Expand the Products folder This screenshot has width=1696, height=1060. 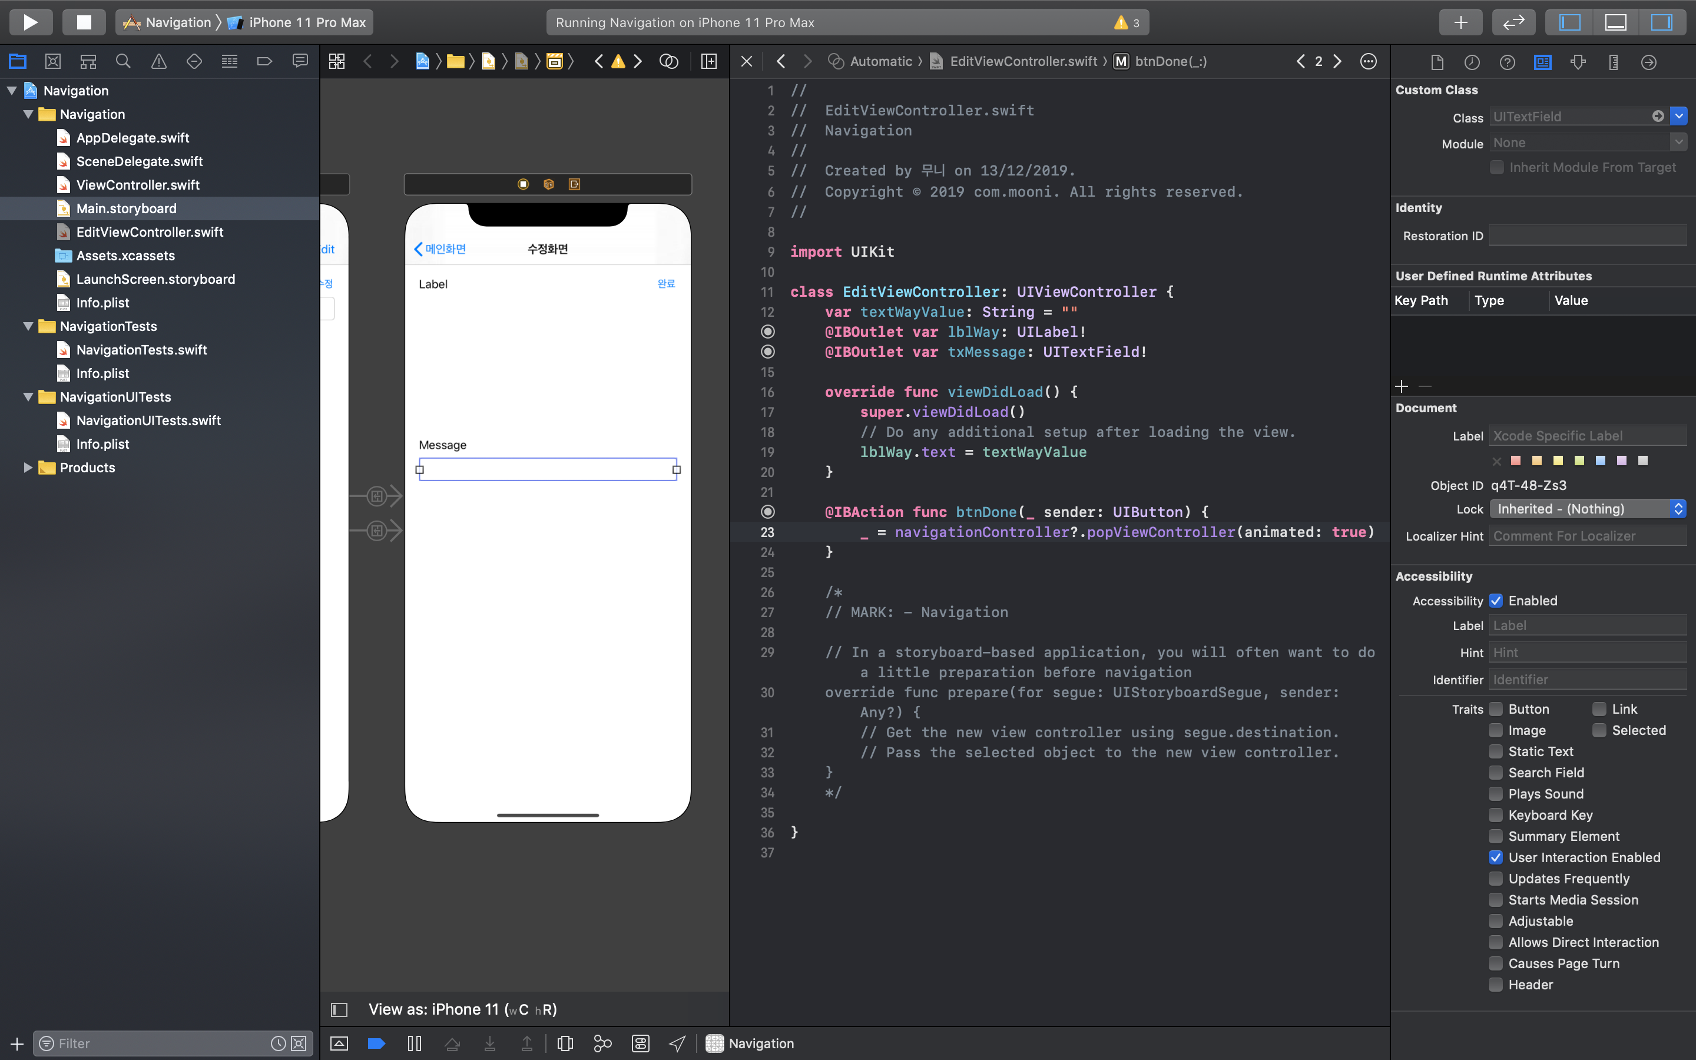pyautogui.click(x=28, y=468)
